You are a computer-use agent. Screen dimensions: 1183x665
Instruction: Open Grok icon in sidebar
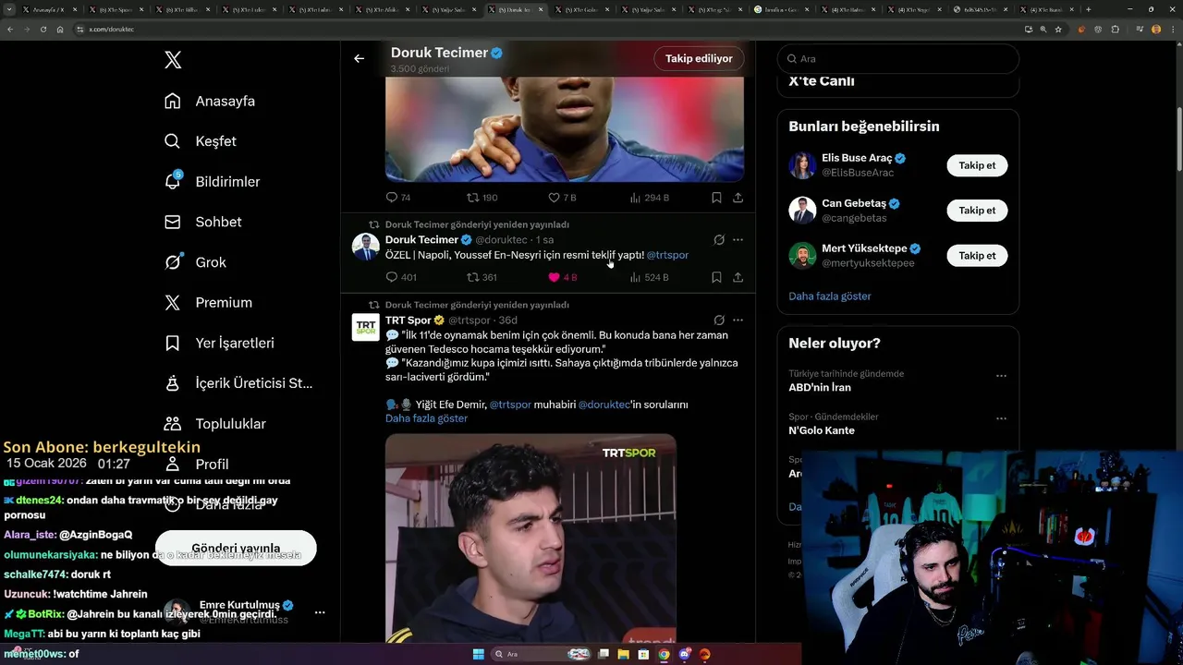pos(173,262)
